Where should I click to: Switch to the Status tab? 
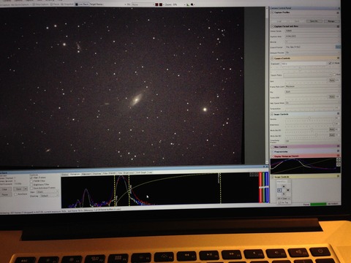(x=64, y=175)
